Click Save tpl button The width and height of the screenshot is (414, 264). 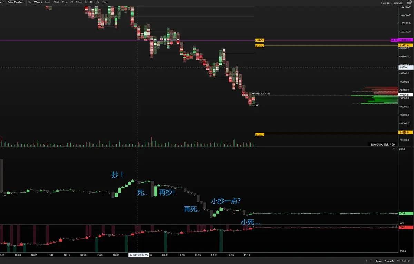pos(385,3)
